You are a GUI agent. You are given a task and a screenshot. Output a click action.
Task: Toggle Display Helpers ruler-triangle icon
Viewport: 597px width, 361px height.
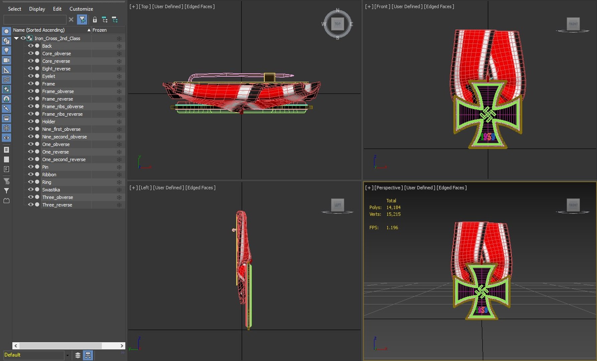pos(6,70)
